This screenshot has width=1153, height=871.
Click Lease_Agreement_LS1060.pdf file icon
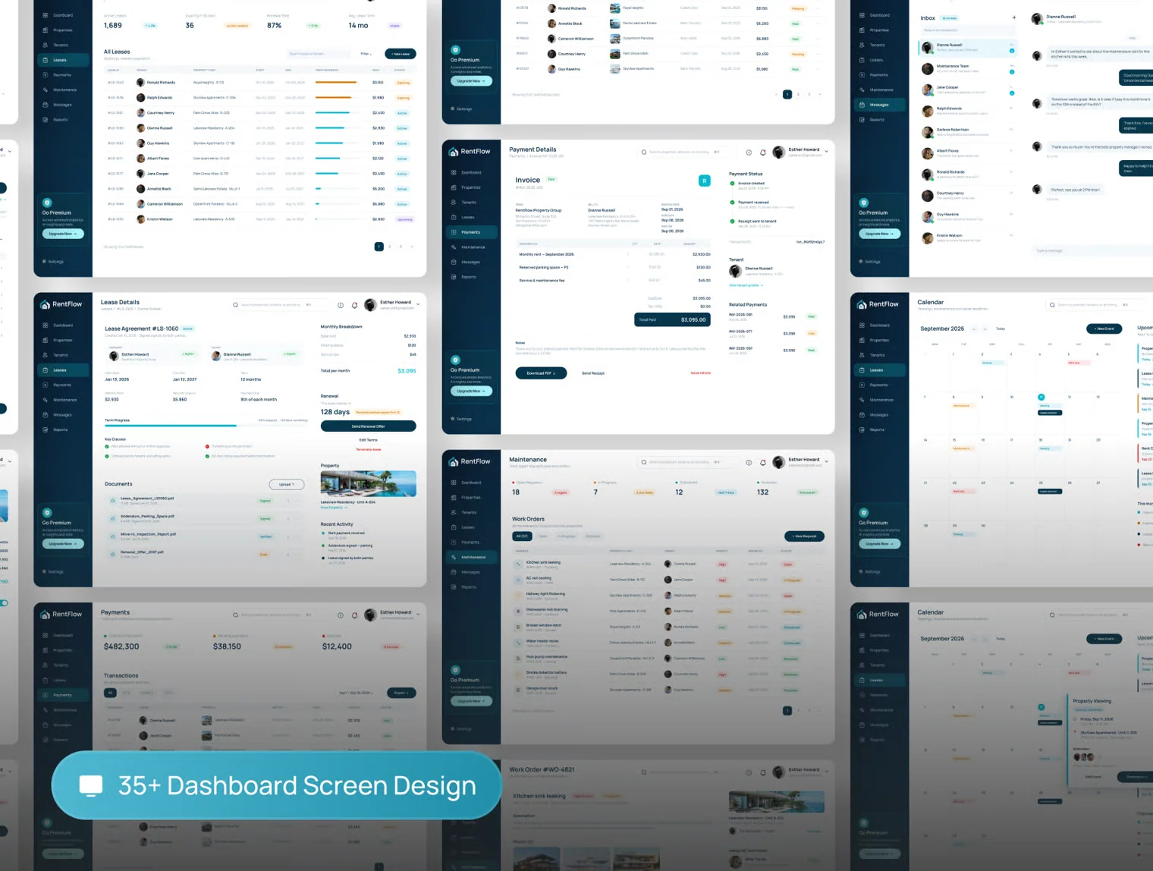tap(113, 501)
